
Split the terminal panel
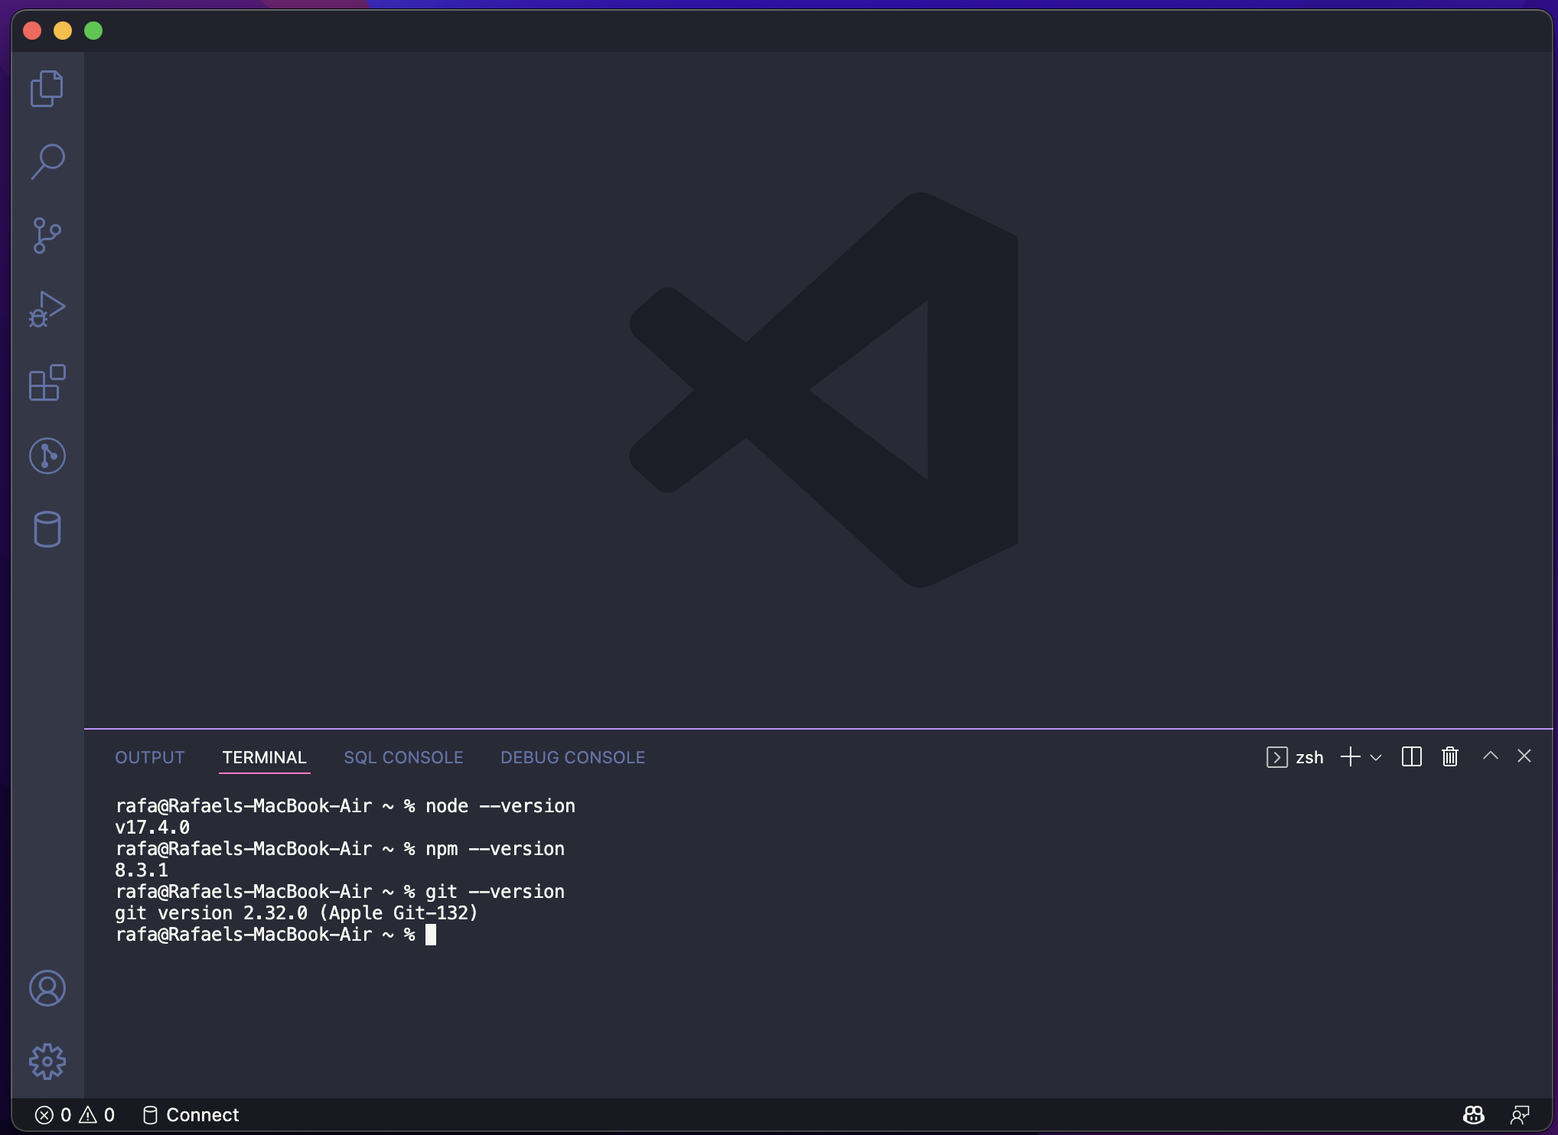[1411, 757]
